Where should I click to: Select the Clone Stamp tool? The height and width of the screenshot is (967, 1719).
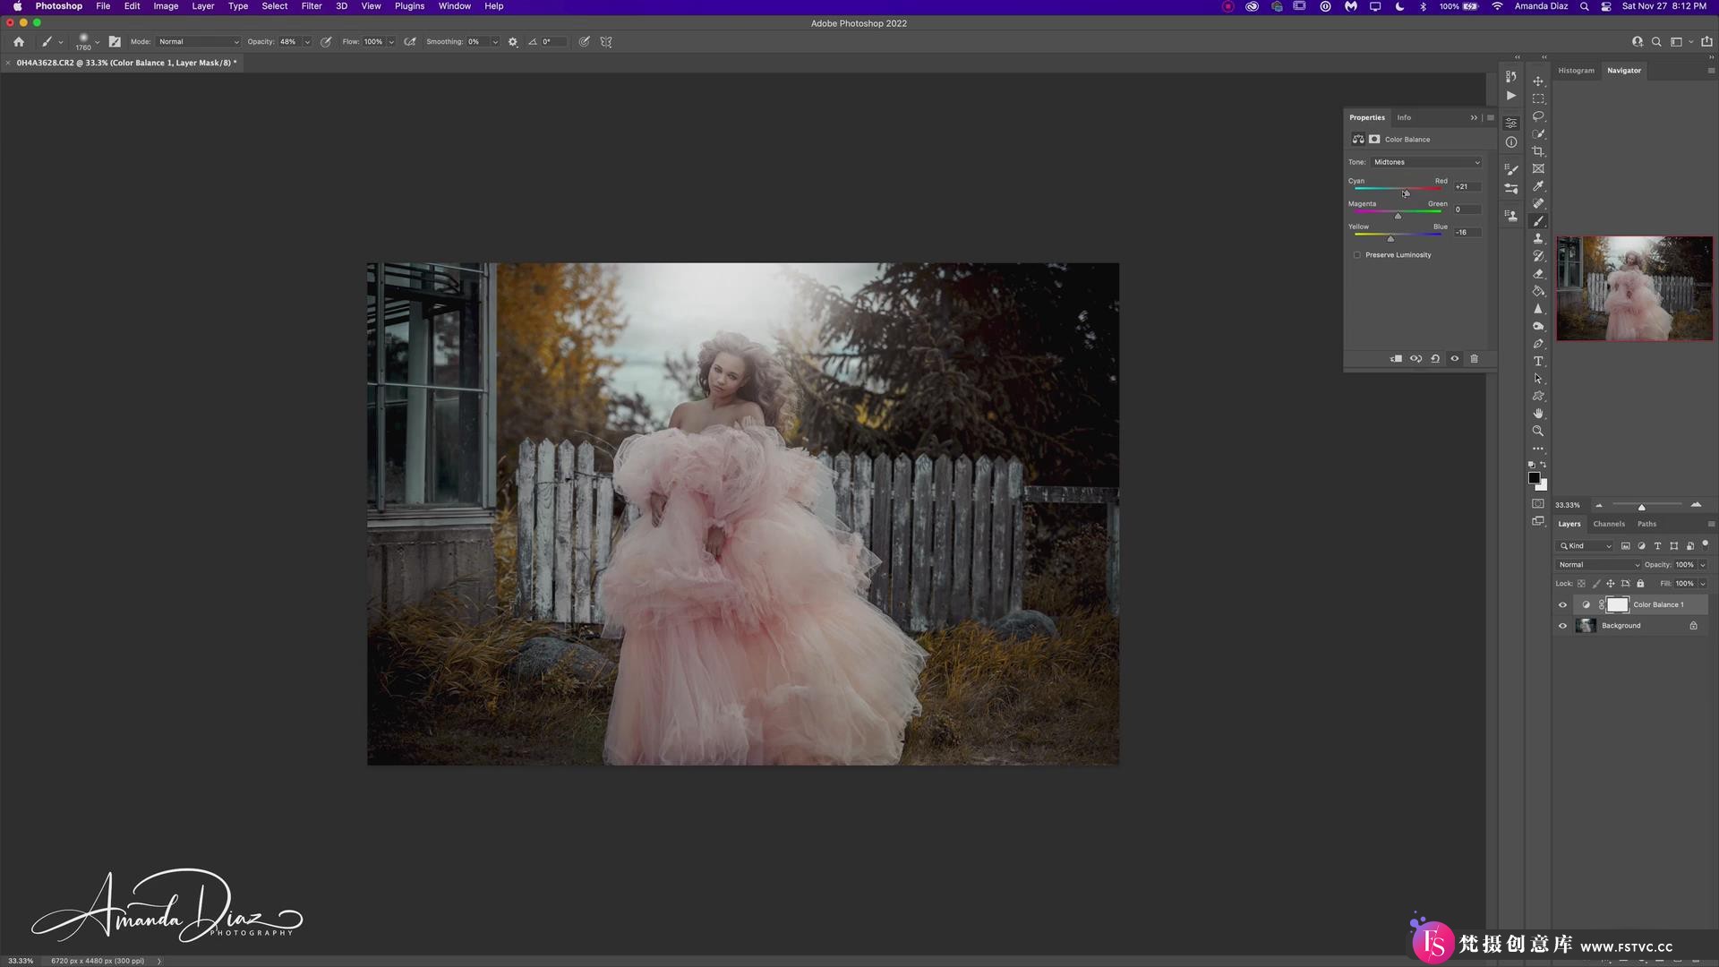point(1538,238)
